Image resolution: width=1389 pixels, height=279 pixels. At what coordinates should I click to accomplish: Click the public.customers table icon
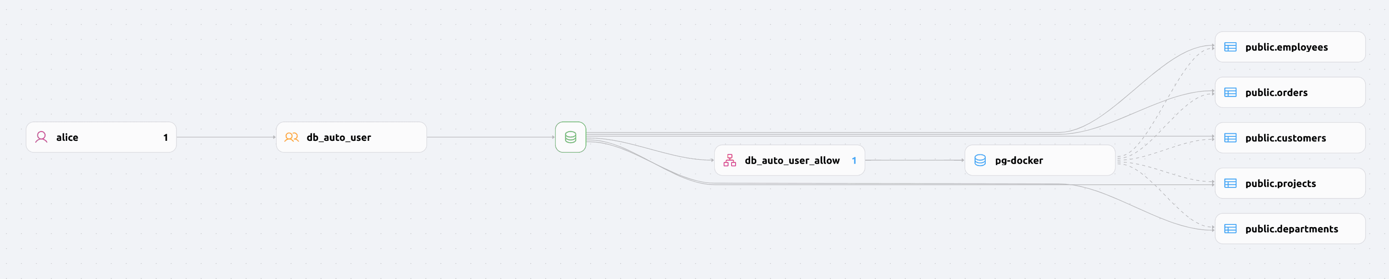(x=1230, y=138)
